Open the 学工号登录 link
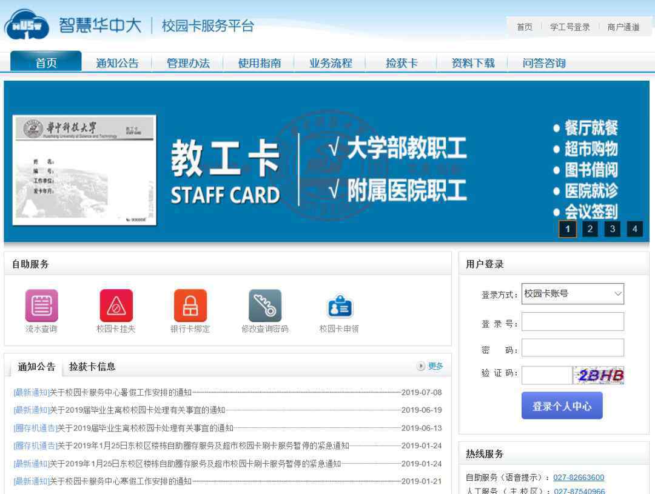The image size is (655, 494). coord(569,27)
